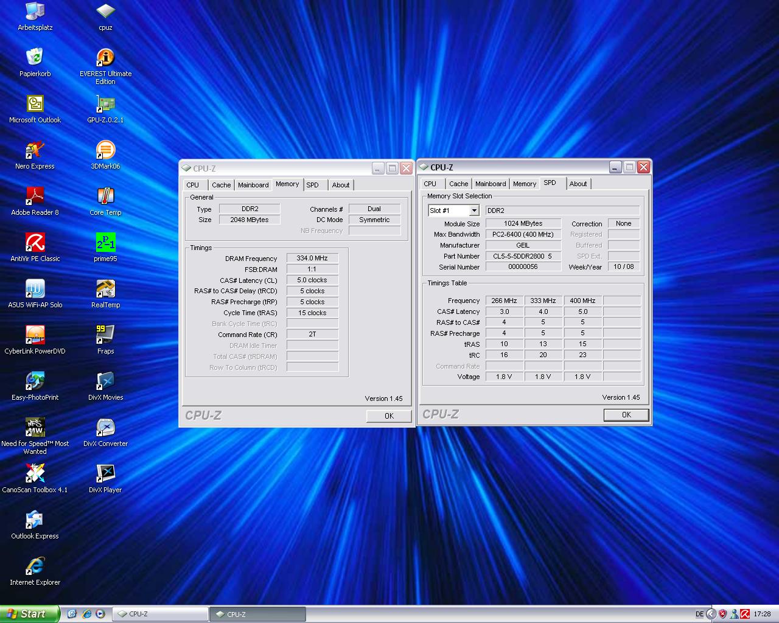
Task: Open Easy-PhotoPrint desktop icon
Action: tap(35, 386)
